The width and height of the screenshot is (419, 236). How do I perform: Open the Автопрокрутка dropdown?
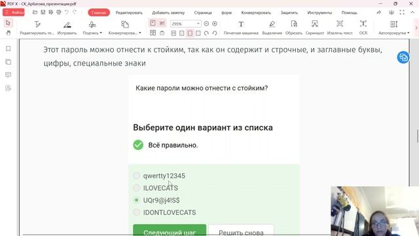click(394, 28)
